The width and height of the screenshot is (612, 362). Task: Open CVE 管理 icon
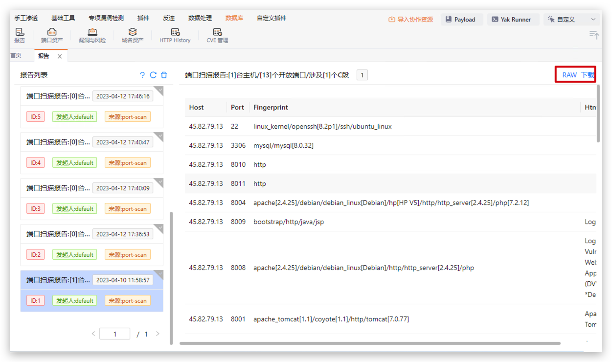coord(217,35)
